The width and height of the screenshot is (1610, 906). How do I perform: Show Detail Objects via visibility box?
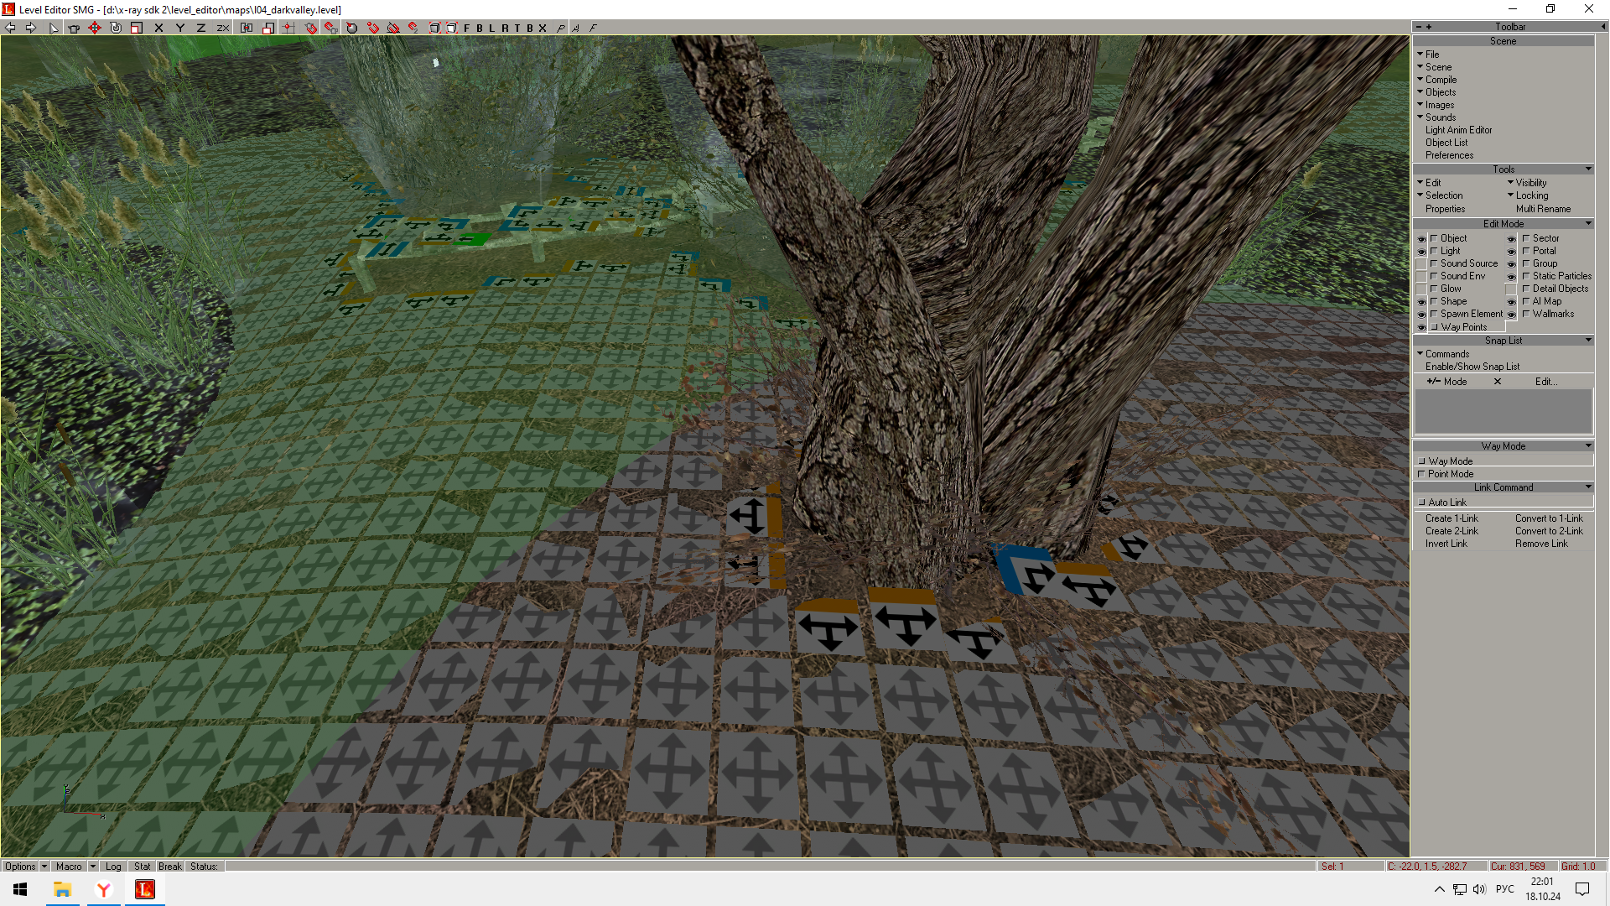tap(1511, 289)
